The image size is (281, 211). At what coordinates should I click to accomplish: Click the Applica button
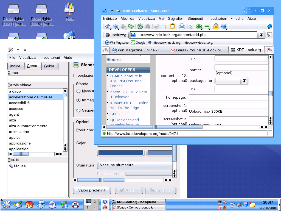[x=129, y=190]
